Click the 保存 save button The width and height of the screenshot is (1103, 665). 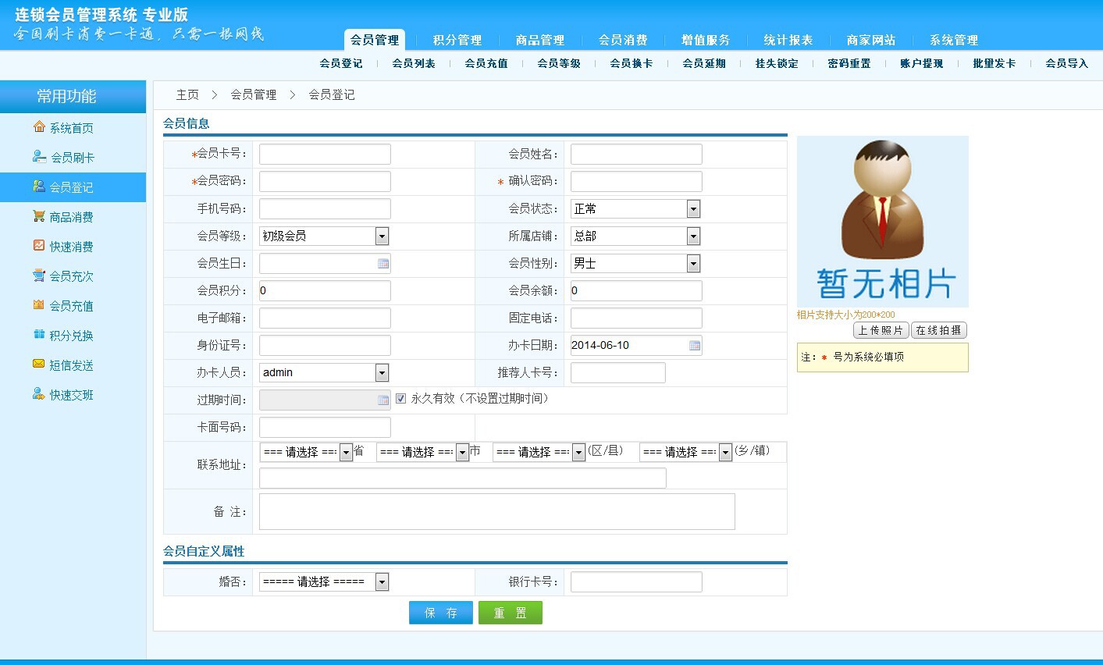pos(441,613)
